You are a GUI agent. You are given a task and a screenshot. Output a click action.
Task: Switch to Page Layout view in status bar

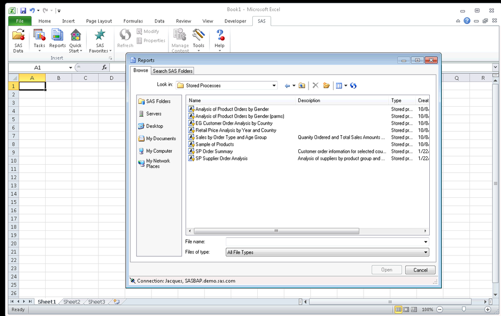coord(406,309)
